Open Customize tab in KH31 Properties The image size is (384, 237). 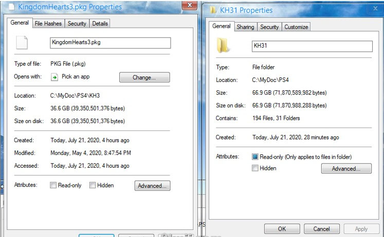[x=296, y=27]
